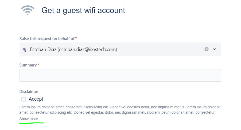
Task: Click the Get a guest wifi account heading
Action: coord(83,10)
